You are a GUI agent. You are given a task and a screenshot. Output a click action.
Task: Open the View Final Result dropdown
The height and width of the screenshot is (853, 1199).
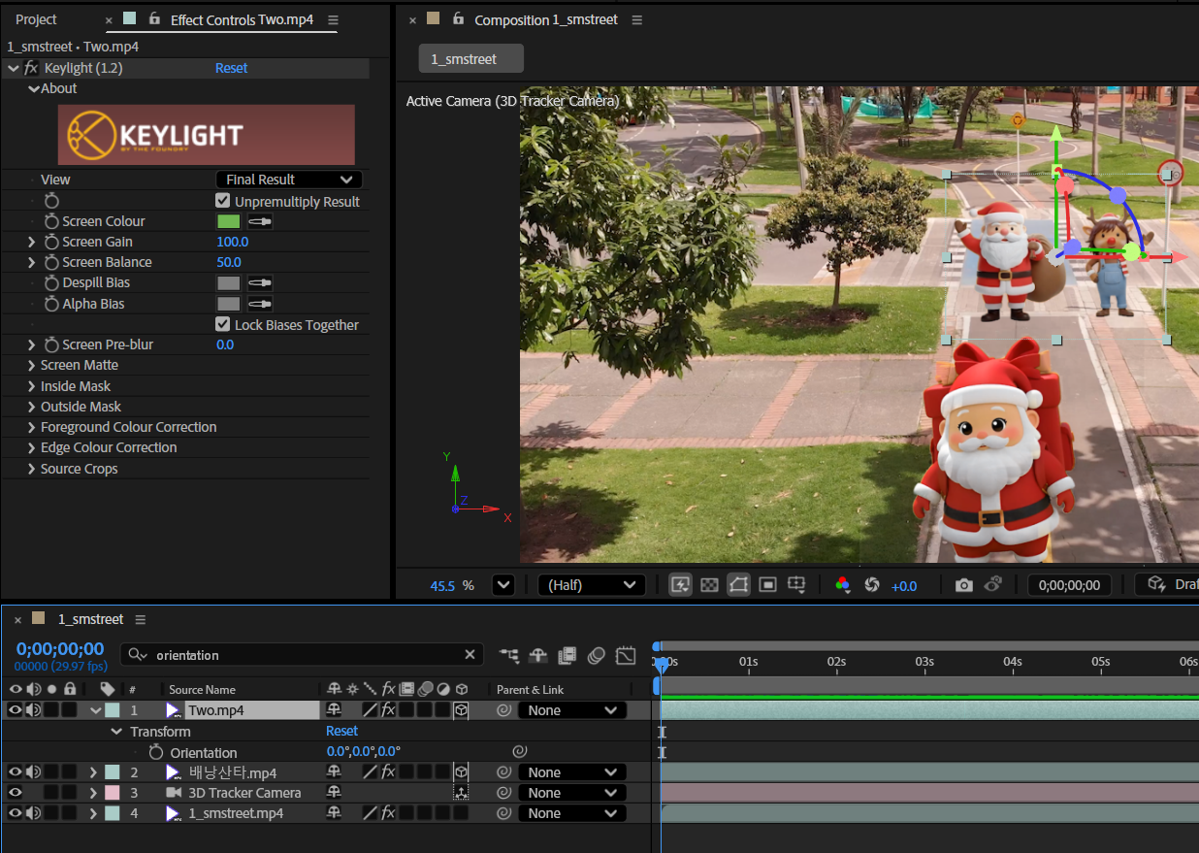288,180
